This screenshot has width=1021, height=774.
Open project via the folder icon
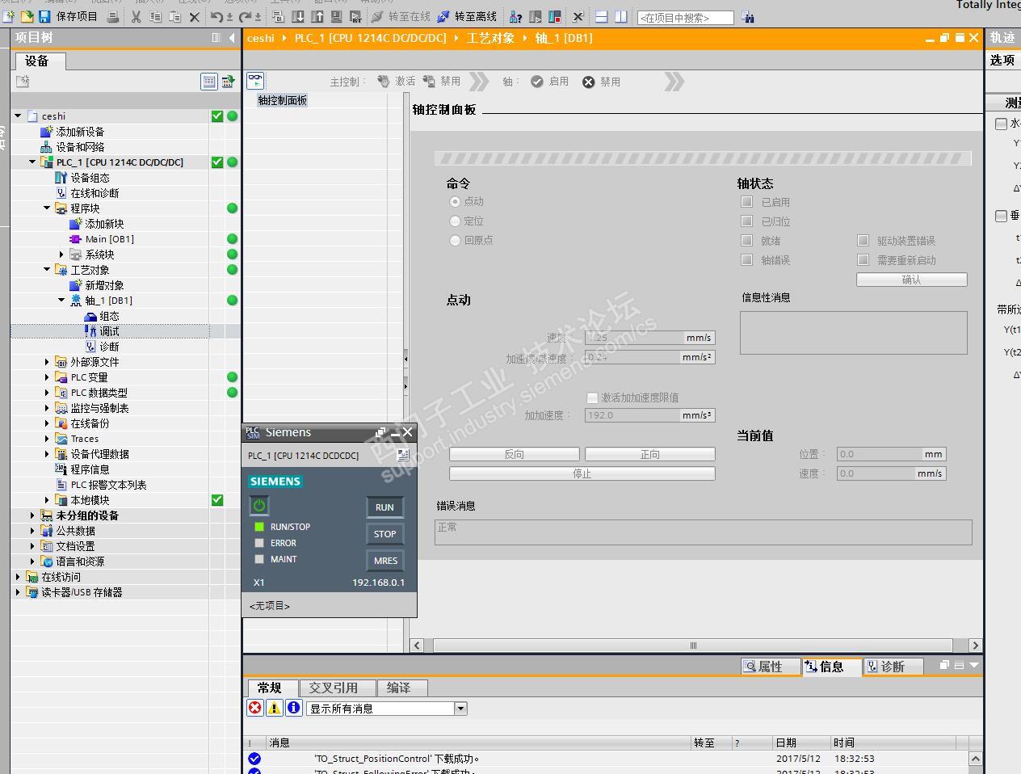(27, 16)
